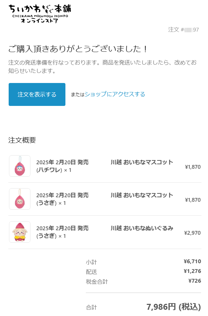Open the pink うさぎ mascot keychain thumbnail

coord(20,199)
